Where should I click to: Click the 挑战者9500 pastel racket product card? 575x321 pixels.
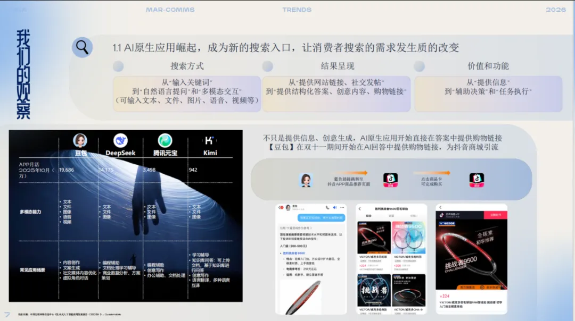409,238
